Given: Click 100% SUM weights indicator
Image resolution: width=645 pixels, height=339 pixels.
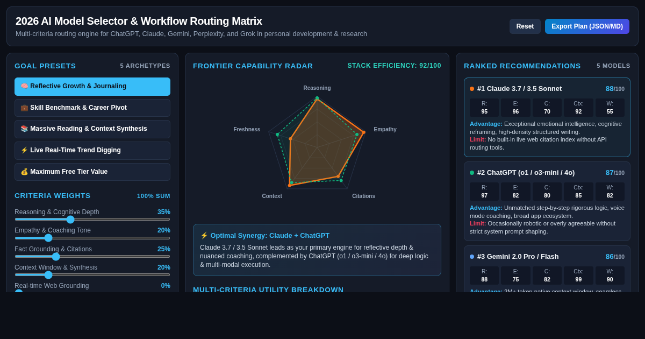Looking at the screenshot, I should (x=154, y=196).
